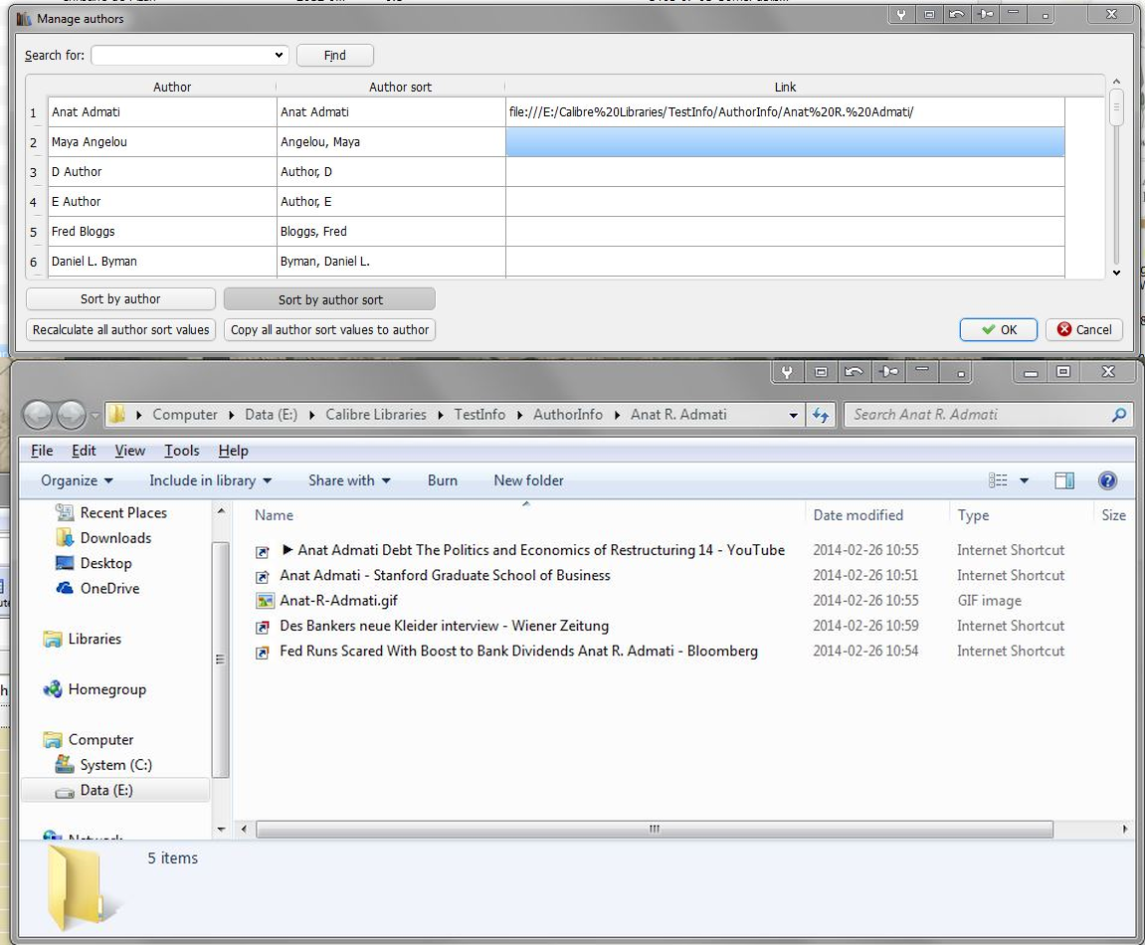Click the Forward button in Explorer
This screenshot has width=1145, height=945.
[x=71, y=415]
